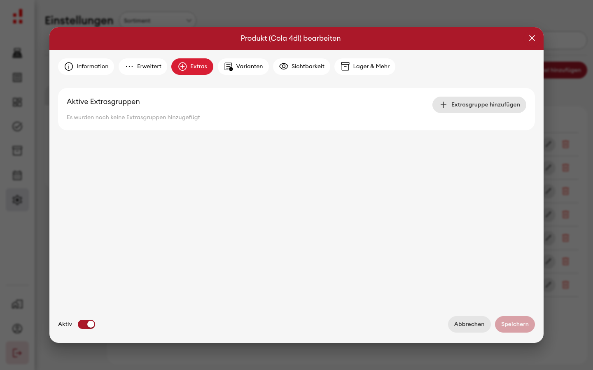
Task: Switch to the Erweitert tab
Action: pyautogui.click(x=143, y=67)
